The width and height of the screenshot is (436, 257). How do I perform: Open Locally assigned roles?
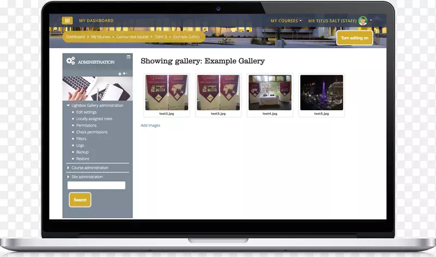pos(94,118)
